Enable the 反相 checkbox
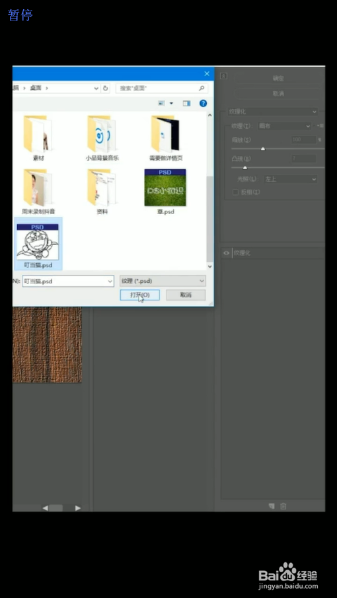The width and height of the screenshot is (337, 598). click(x=236, y=192)
